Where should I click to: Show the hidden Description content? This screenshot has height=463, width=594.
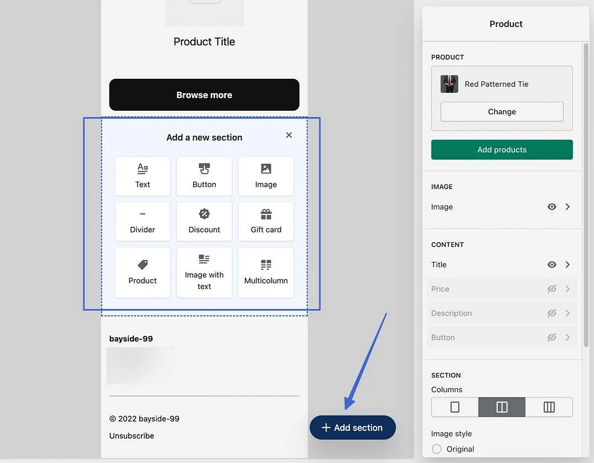552,313
